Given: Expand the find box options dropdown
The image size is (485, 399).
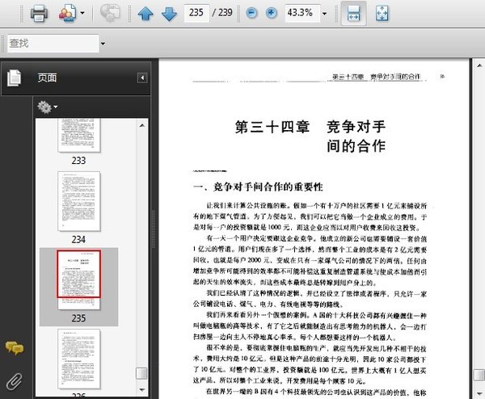Looking at the screenshot, I should [103, 43].
